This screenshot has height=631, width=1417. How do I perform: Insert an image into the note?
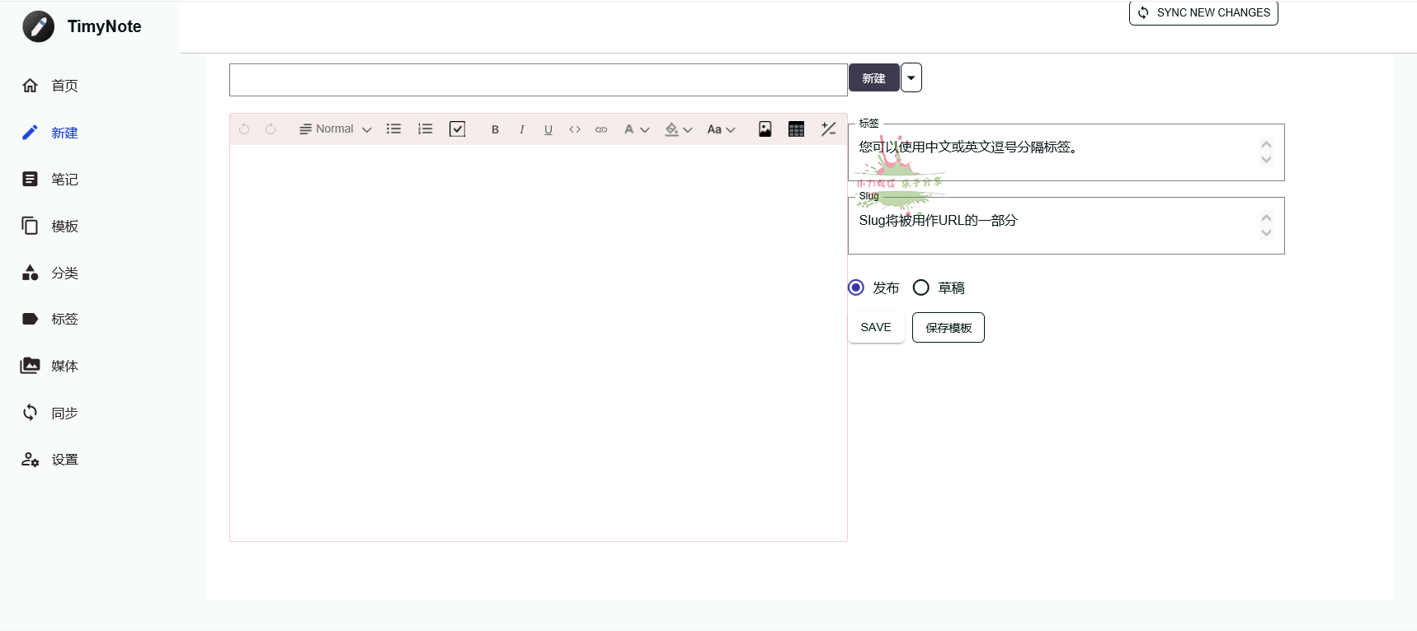765,129
